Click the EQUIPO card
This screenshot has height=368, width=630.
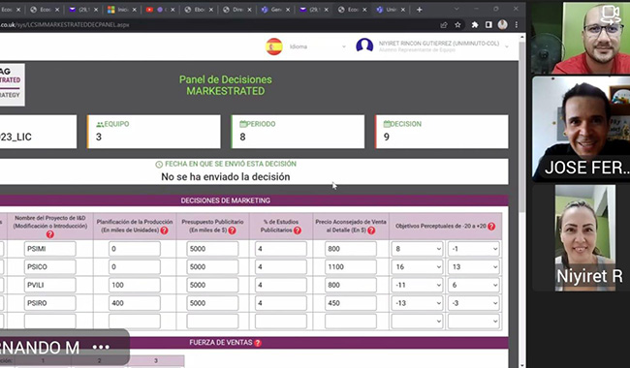tap(154, 132)
